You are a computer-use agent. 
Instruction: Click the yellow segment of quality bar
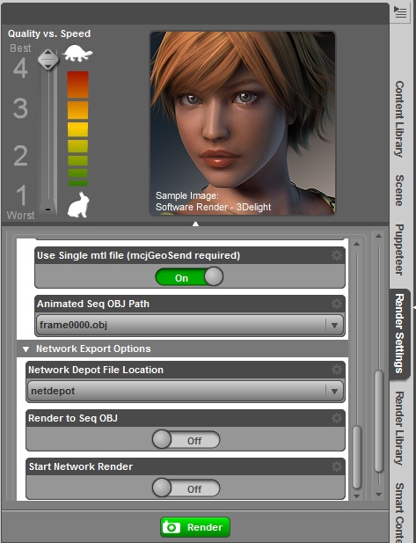click(78, 129)
